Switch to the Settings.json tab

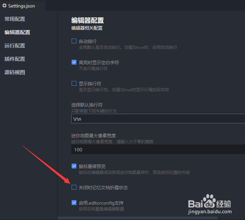point(23,6)
